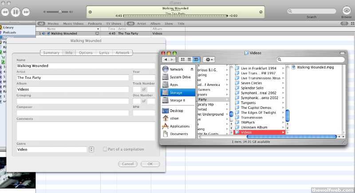355x193 pixels.
Task: Switch Finder to icon view
Action: pos(182,59)
